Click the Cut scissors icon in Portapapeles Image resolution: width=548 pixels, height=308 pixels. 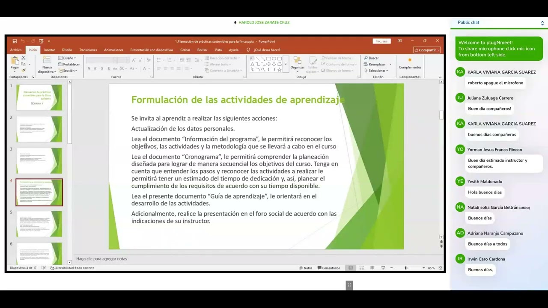click(23, 58)
